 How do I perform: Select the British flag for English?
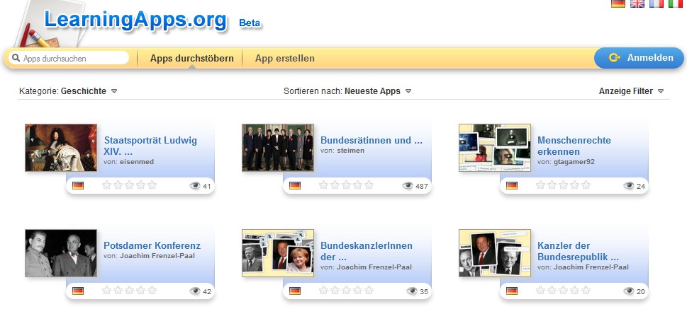[637, 4]
